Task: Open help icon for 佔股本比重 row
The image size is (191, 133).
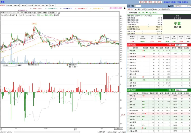Action: (142, 31)
